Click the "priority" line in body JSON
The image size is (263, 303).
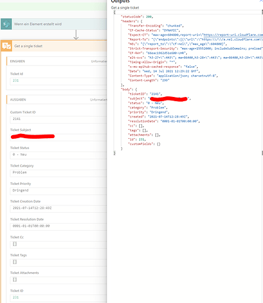[149, 112]
